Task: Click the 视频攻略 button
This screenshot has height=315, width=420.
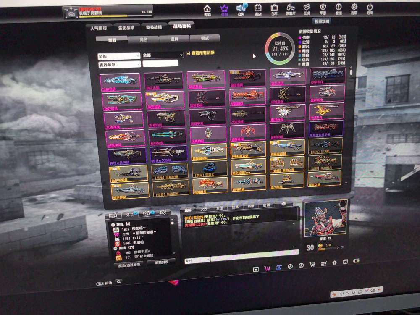Action: click(322, 21)
